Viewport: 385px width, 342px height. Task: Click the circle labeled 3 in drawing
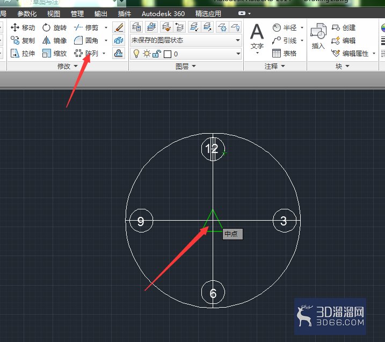point(285,221)
